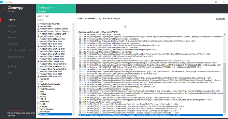The image size is (228, 119).
Task: Click app list scroll up arrow
Action: (74, 24)
